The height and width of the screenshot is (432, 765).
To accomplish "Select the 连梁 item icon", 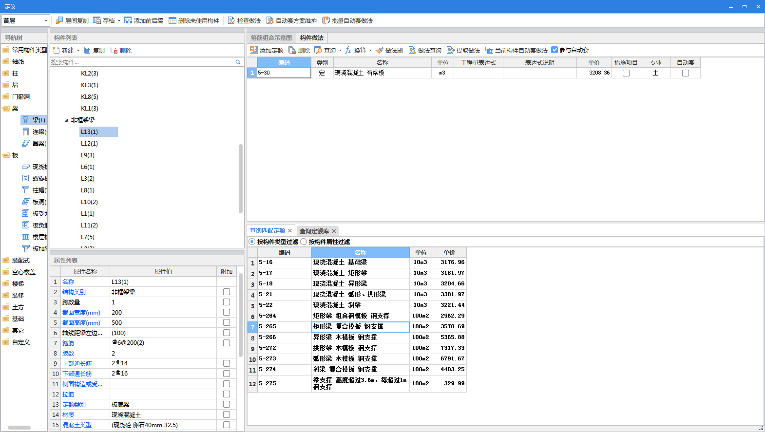I will click(x=26, y=131).
